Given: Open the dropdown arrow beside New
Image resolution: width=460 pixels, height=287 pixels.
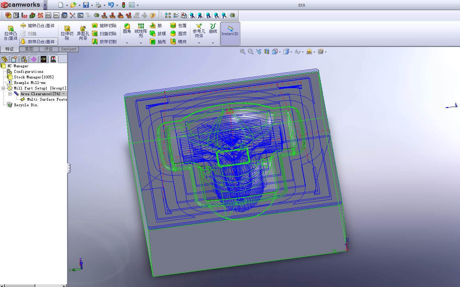Looking at the screenshot, I should [67, 5].
